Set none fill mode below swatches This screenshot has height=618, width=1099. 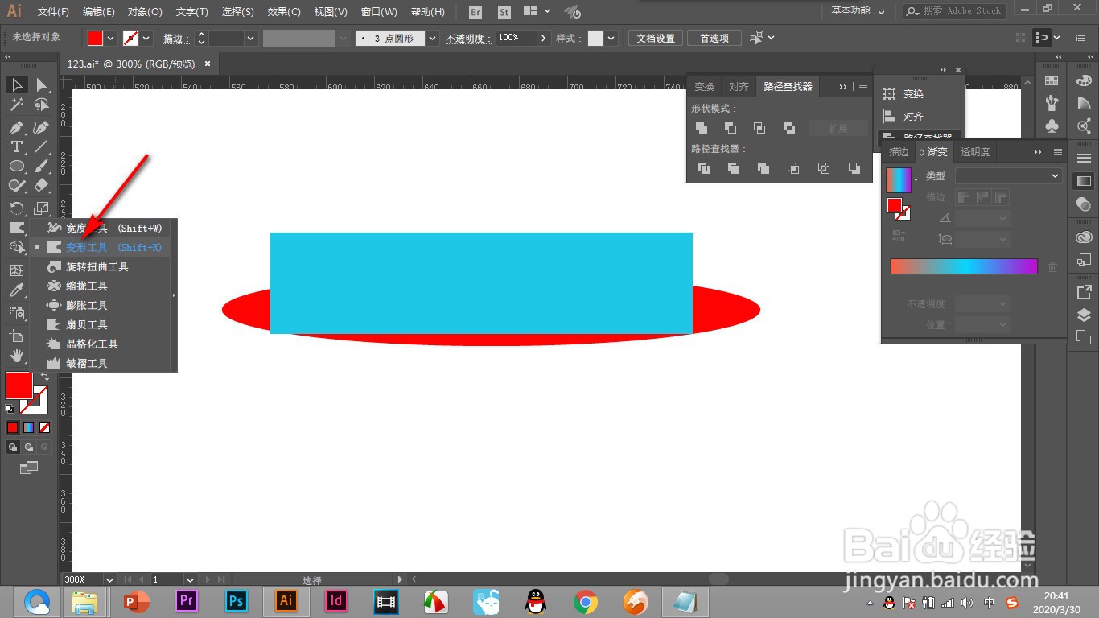(x=45, y=427)
